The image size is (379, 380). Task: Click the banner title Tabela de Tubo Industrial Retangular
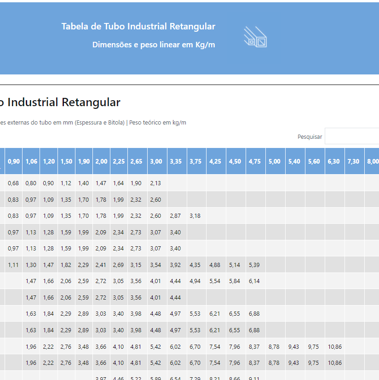pyautogui.click(x=138, y=26)
